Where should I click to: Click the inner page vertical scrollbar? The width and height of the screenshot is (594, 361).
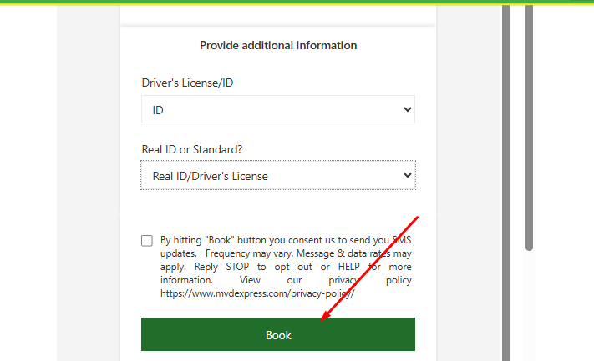click(505, 183)
